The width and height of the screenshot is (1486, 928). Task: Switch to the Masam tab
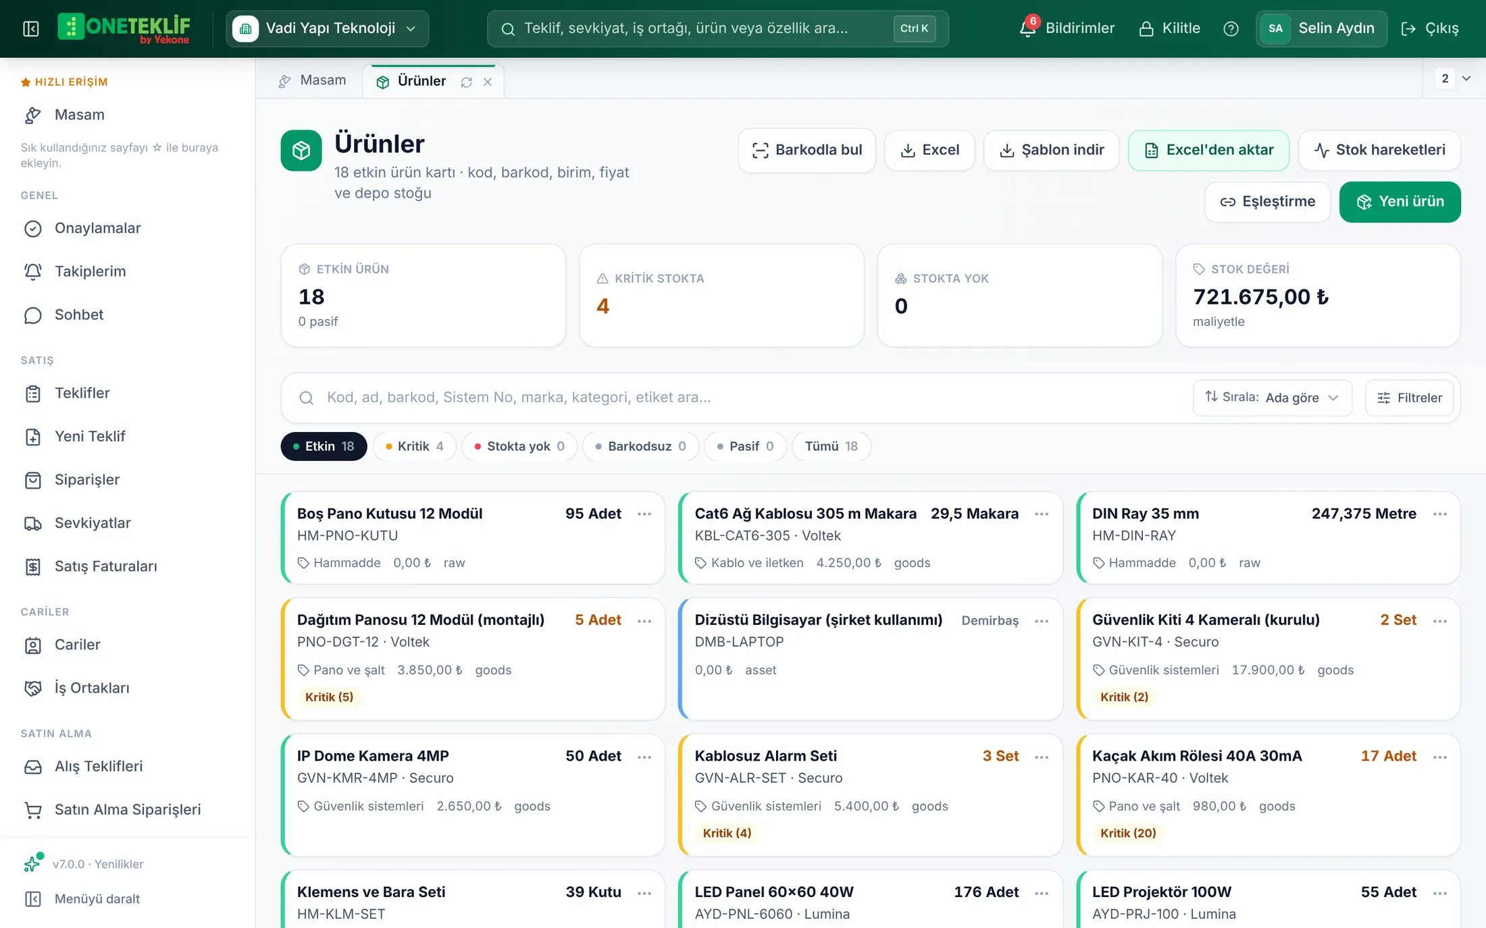click(x=312, y=80)
